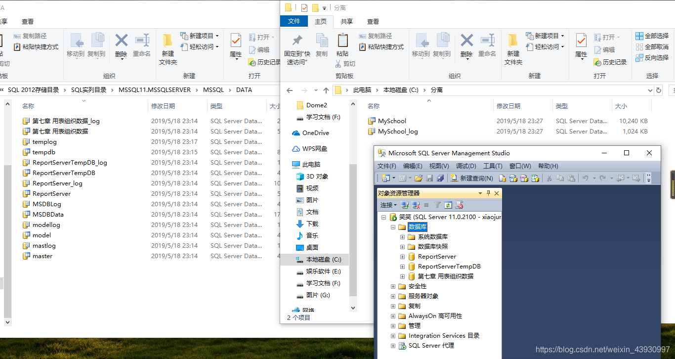Toggle auto-hide pin on 对象资源管理器 panel
Image resolution: width=675 pixels, height=359 pixels.
(488, 193)
